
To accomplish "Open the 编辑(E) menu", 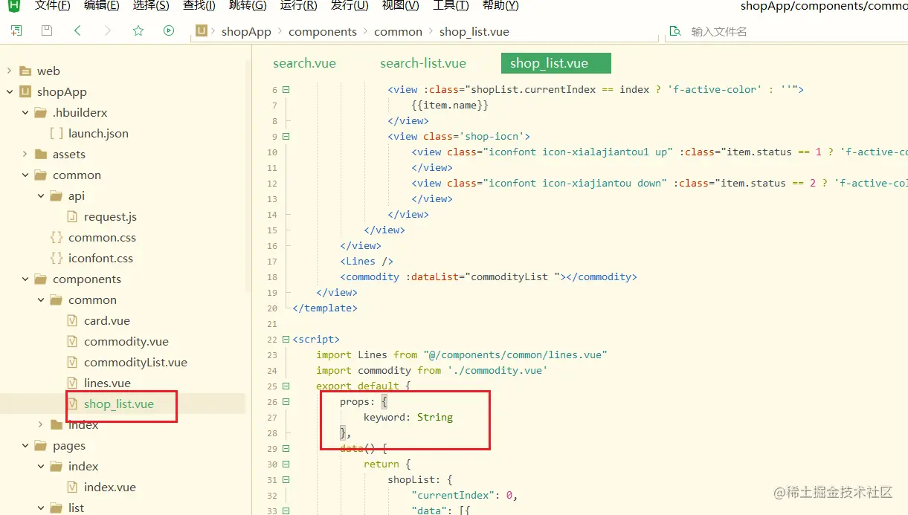I will pos(101,6).
